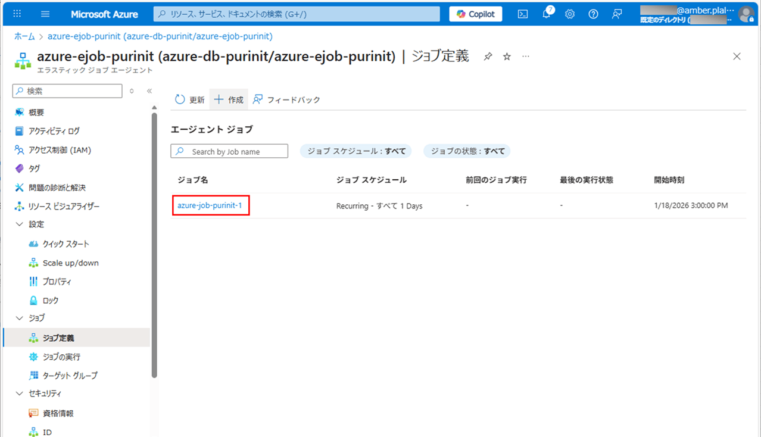The image size is (761, 437).
Task: Click the Copilot button
Action: point(476,14)
